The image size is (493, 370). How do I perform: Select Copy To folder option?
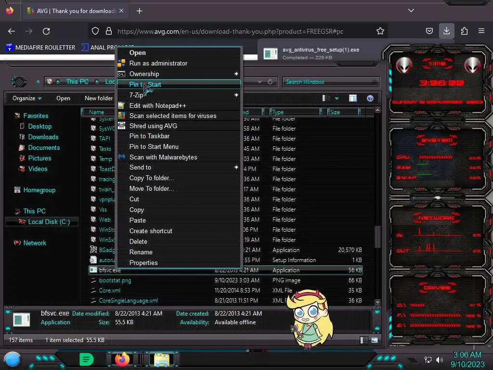point(179,178)
